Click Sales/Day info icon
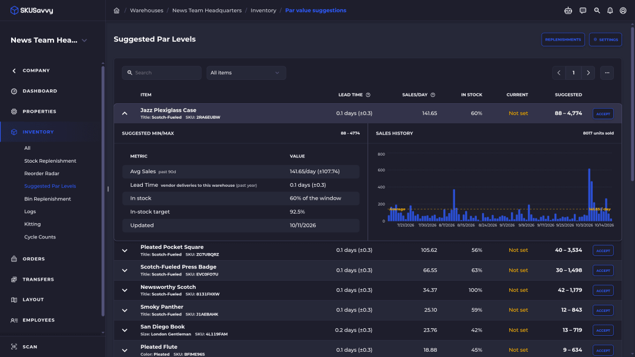This screenshot has height=357, width=635. point(433,95)
